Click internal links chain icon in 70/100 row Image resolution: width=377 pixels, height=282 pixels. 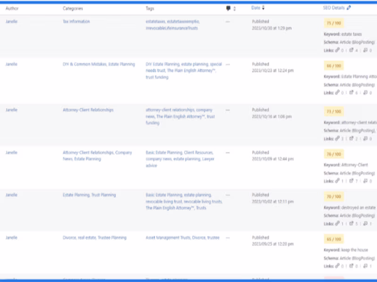coord(337,224)
